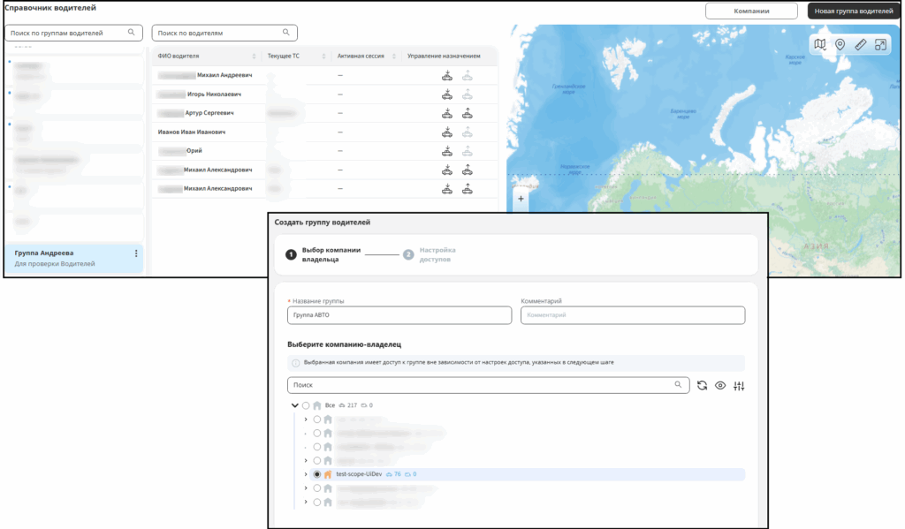Click the Компании button
Viewport: 905px width, 529px height.
point(751,11)
